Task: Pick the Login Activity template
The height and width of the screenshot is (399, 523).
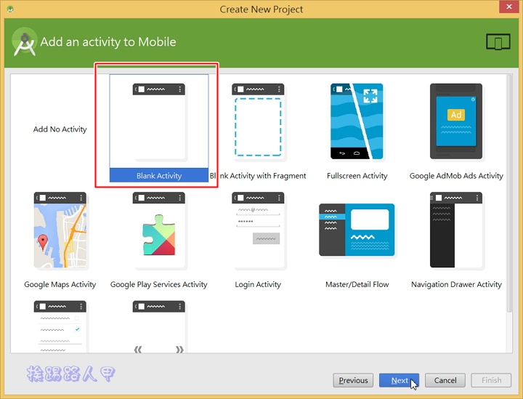Action: pyautogui.click(x=258, y=231)
